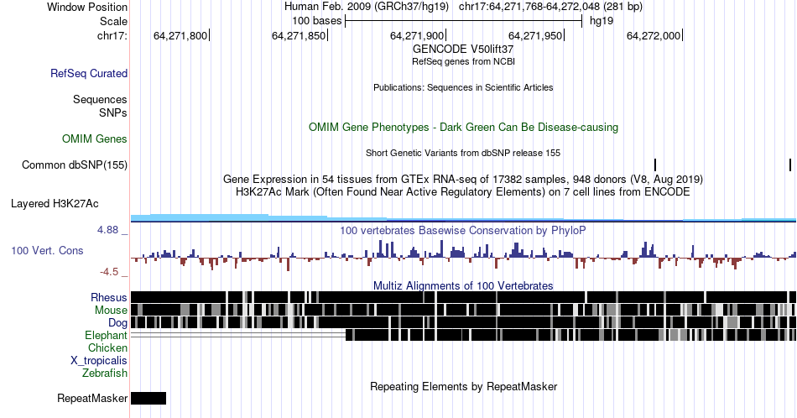This screenshot has height=418, width=797.
Task: Click the GTEx Gene Expression track title
Action: click(x=463, y=179)
